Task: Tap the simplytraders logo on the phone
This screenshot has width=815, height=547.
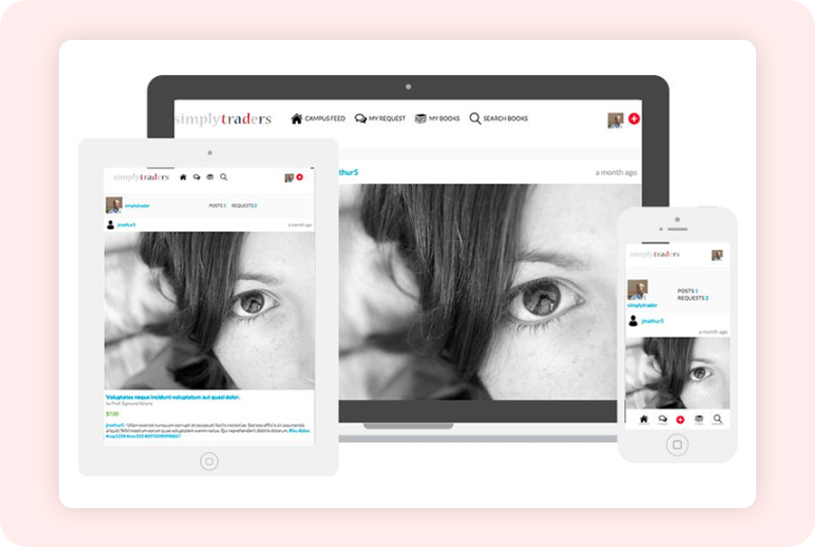Action: [655, 254]
